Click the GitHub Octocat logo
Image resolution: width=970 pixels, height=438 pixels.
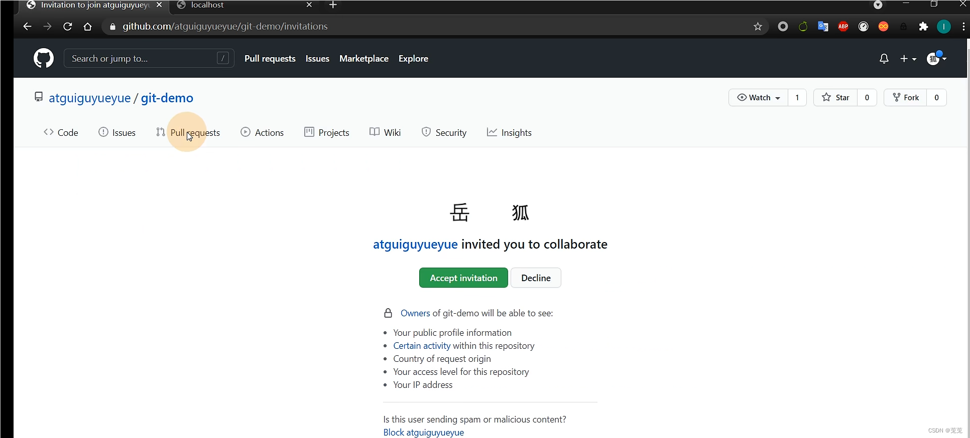tap(44, 59)
